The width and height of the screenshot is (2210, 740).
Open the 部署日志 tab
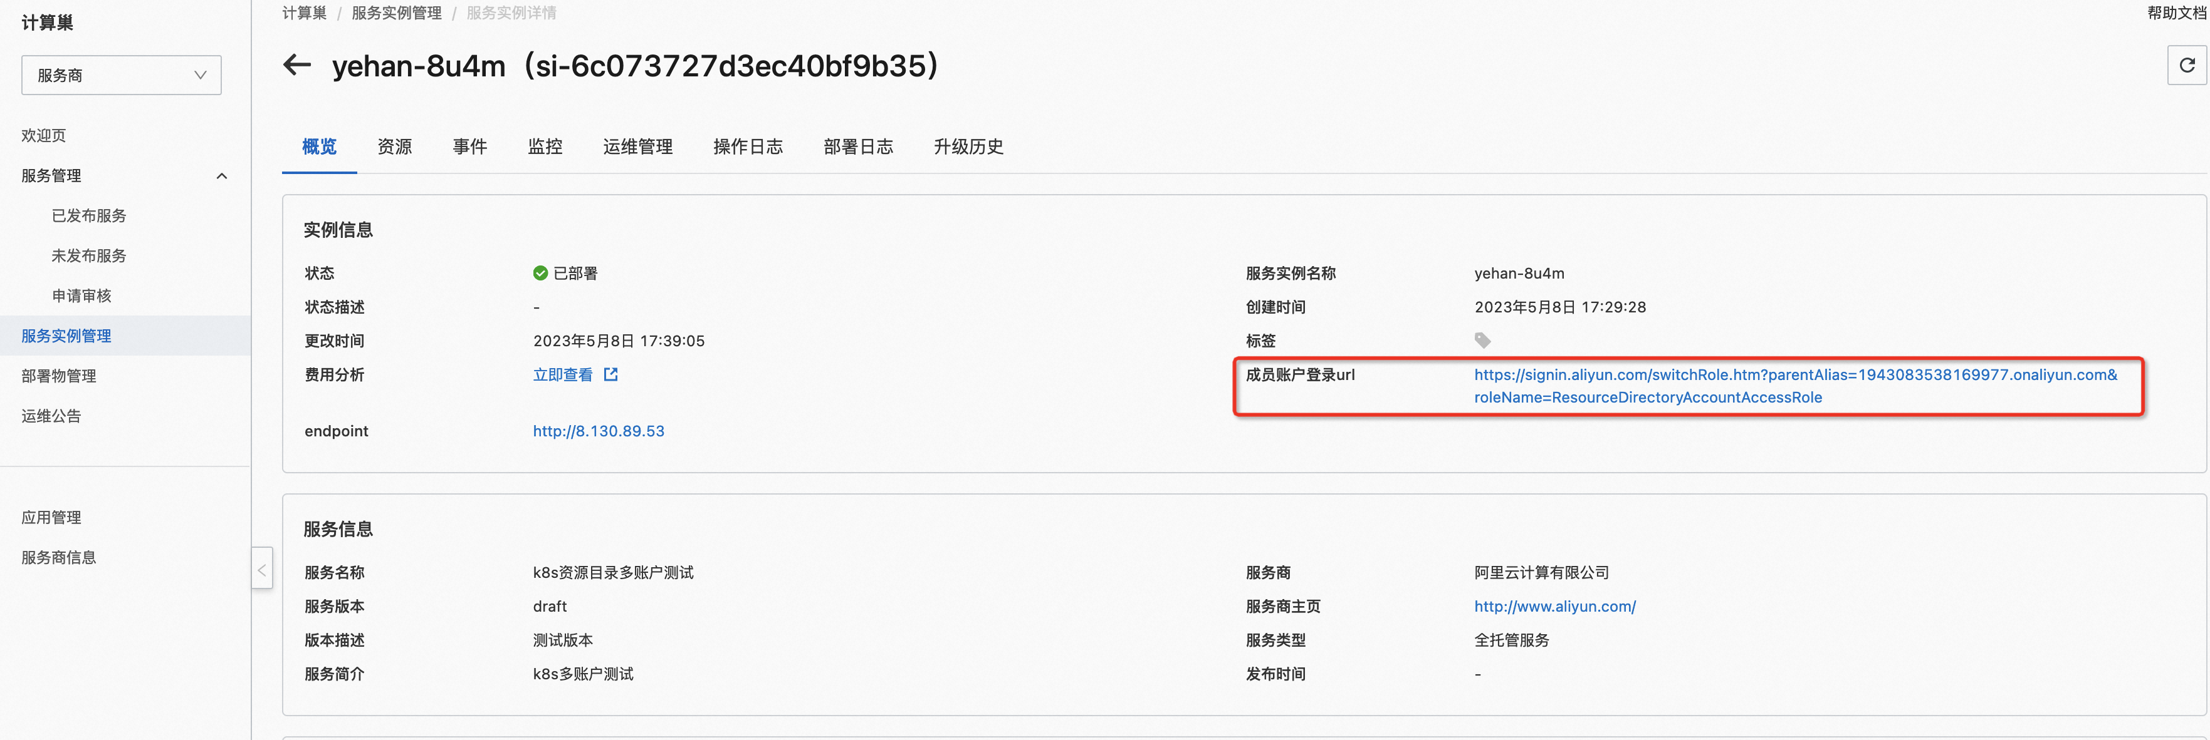click(858, 146)
